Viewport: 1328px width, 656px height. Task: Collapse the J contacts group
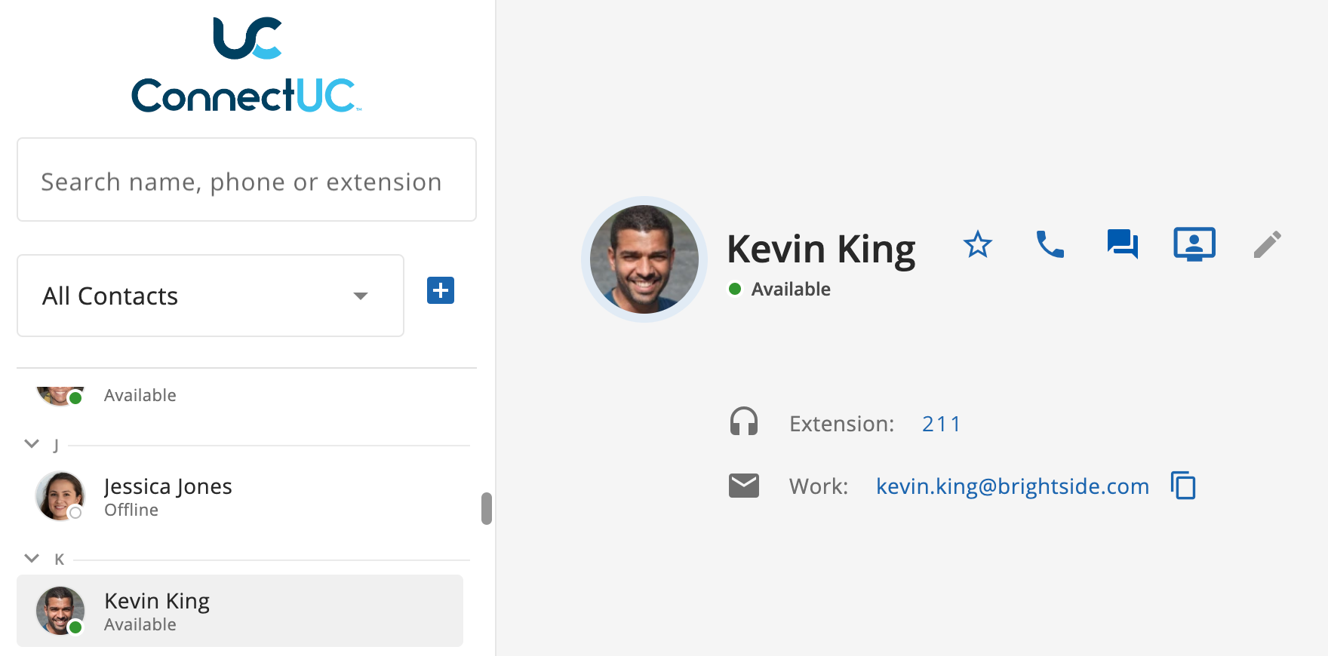tap(32, 443)
